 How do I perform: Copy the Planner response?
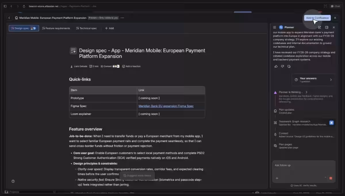click(x=289, y=66)
